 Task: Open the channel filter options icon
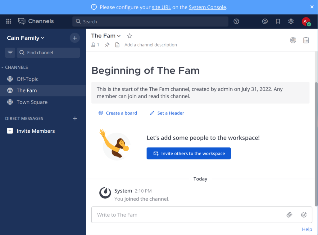coord(10,53)
